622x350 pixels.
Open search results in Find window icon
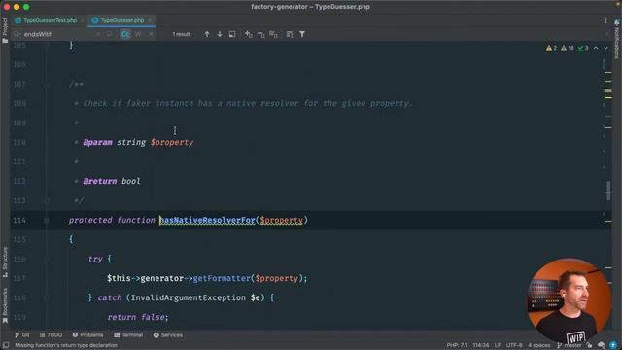pyautogui.click(x=290, y=35)
